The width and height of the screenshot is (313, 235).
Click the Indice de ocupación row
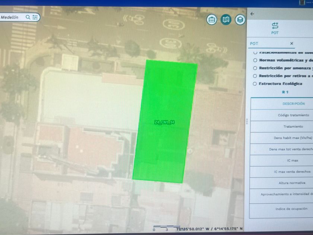[x=281, y=211]
